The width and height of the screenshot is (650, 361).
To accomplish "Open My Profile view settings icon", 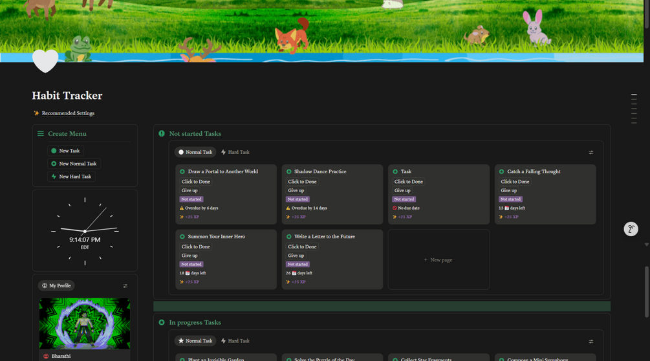I will (125, 286).
